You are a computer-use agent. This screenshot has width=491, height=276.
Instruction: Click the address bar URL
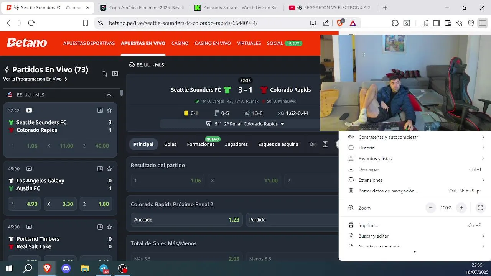183,23
